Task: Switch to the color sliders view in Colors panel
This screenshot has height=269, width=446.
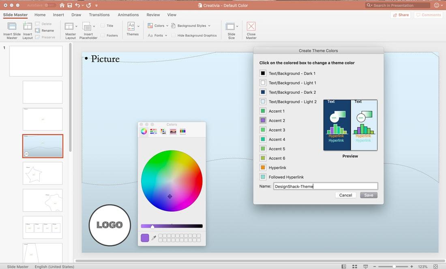Action: click(x=153, y=131)
